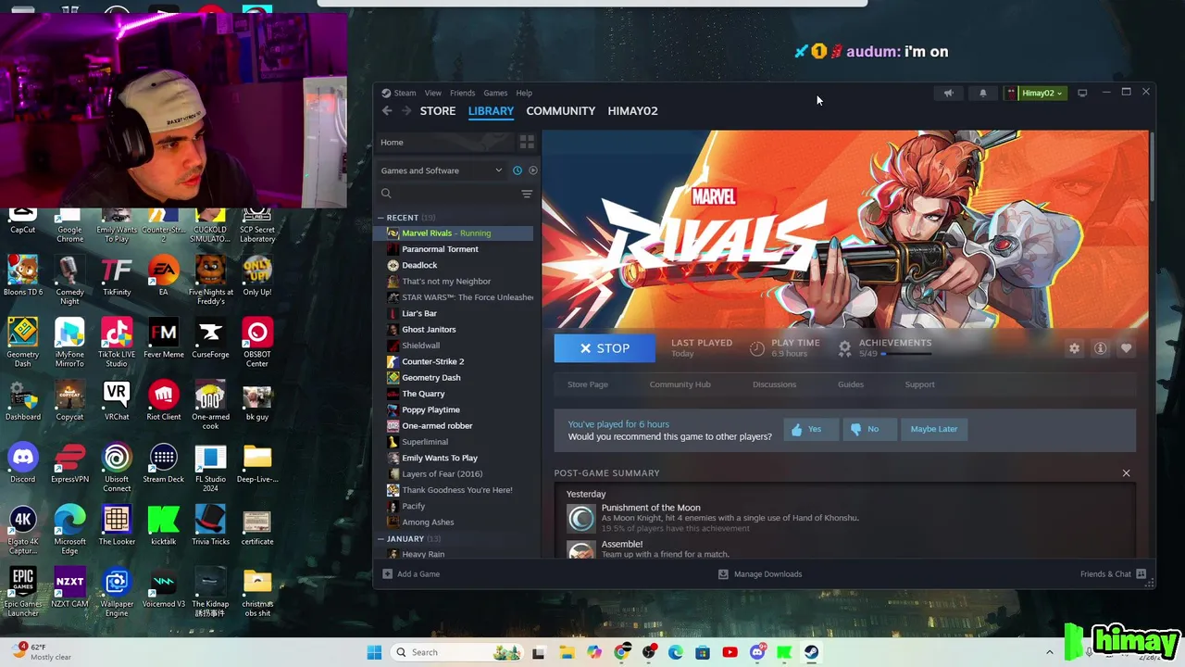The height and width of the screenshot is (667, 1185).
Task: Open Epic Games Launcher desktop shortcut
Action: pos(23,593)
